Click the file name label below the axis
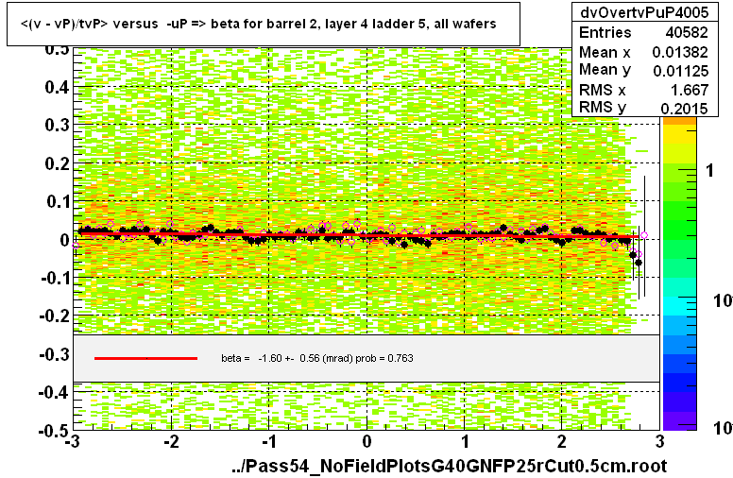The height and width of the screenshot is (478, 733). click(x=450, y=466)
